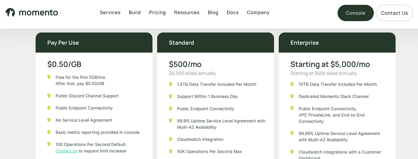
Task: Click bullet icon next to No Service Level Agreement
Action: pos(49,120)
